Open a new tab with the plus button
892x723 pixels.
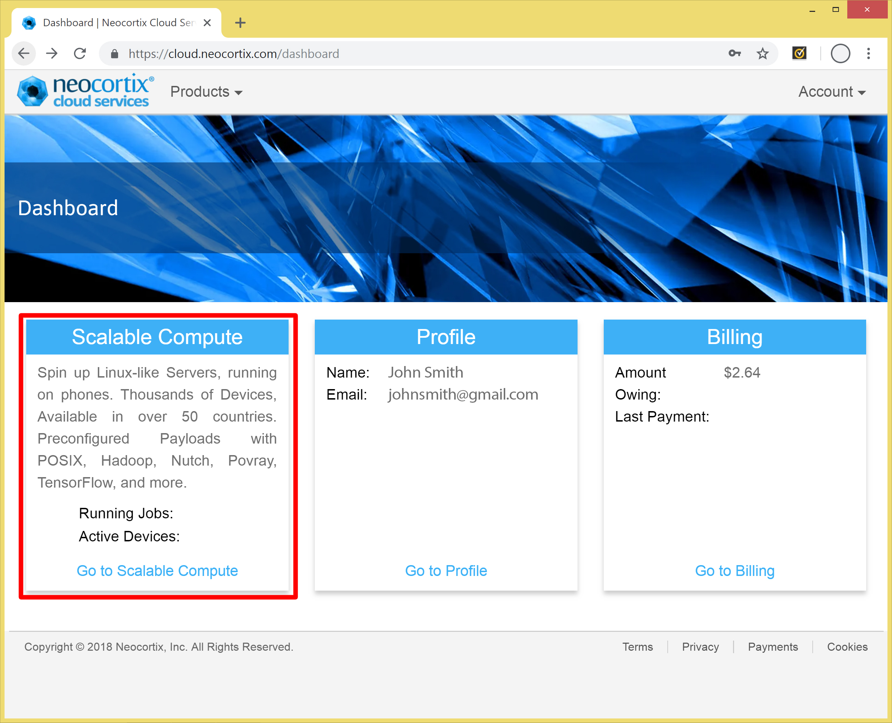pos(240,22)
